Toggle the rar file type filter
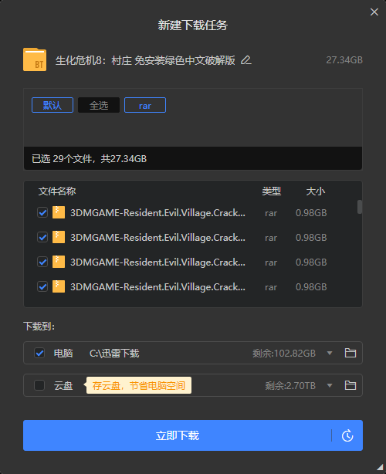386x474 pixels. pyautogui.click(x=145, y=105)
